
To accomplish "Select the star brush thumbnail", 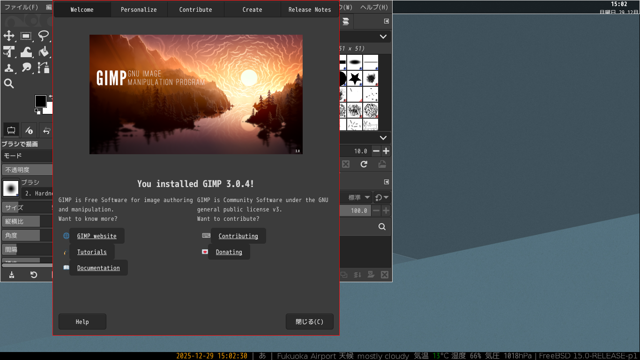I will tap(354, 79).
